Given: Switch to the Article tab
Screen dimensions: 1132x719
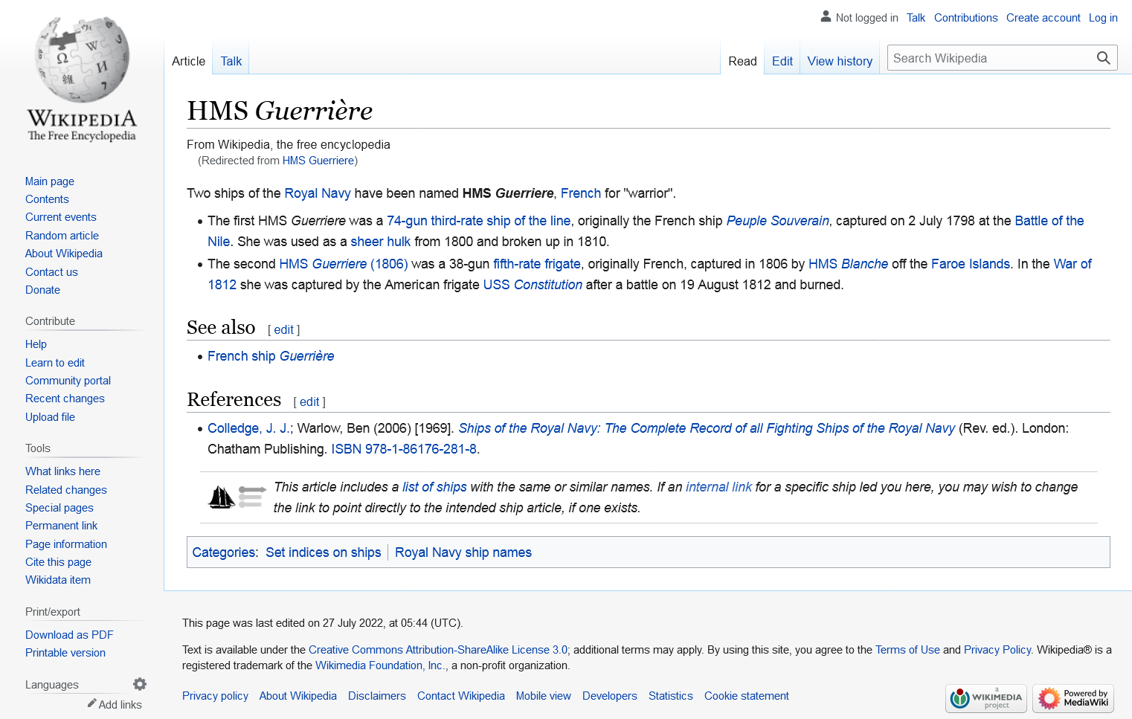Looking at the screenshot, I should [x=188, y=61].
